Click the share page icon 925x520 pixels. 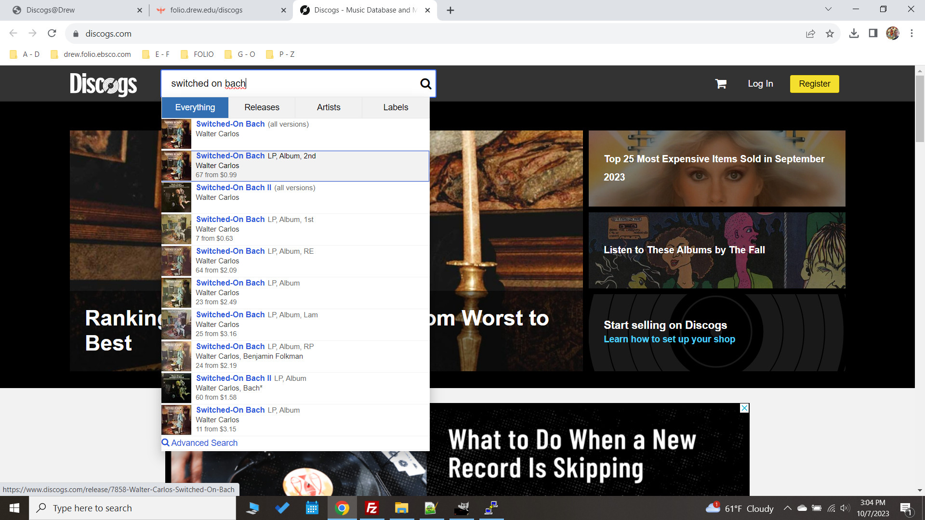click(810, 33)
